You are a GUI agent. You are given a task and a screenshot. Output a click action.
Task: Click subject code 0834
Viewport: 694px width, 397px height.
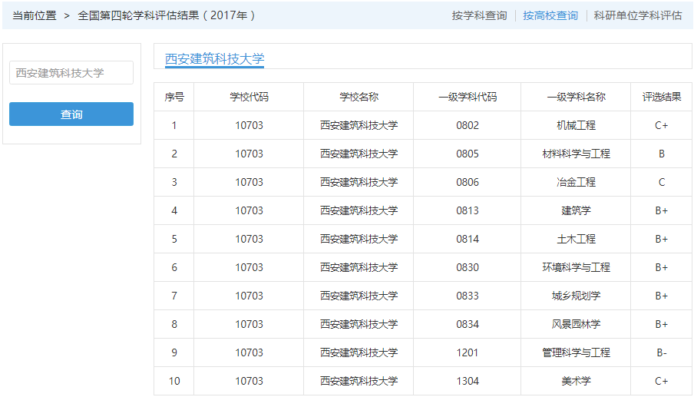coord(468,324)
